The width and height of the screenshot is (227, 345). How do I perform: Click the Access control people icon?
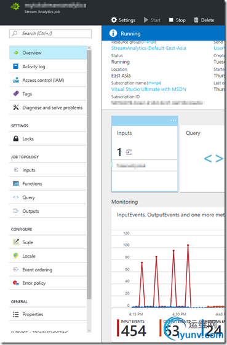(16, 80)
